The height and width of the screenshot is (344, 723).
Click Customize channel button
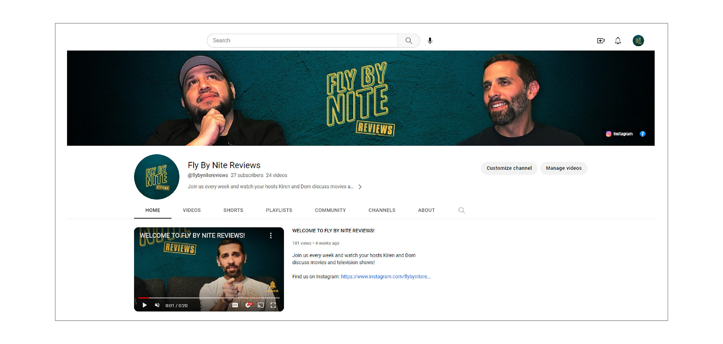[x=509, y=168]
